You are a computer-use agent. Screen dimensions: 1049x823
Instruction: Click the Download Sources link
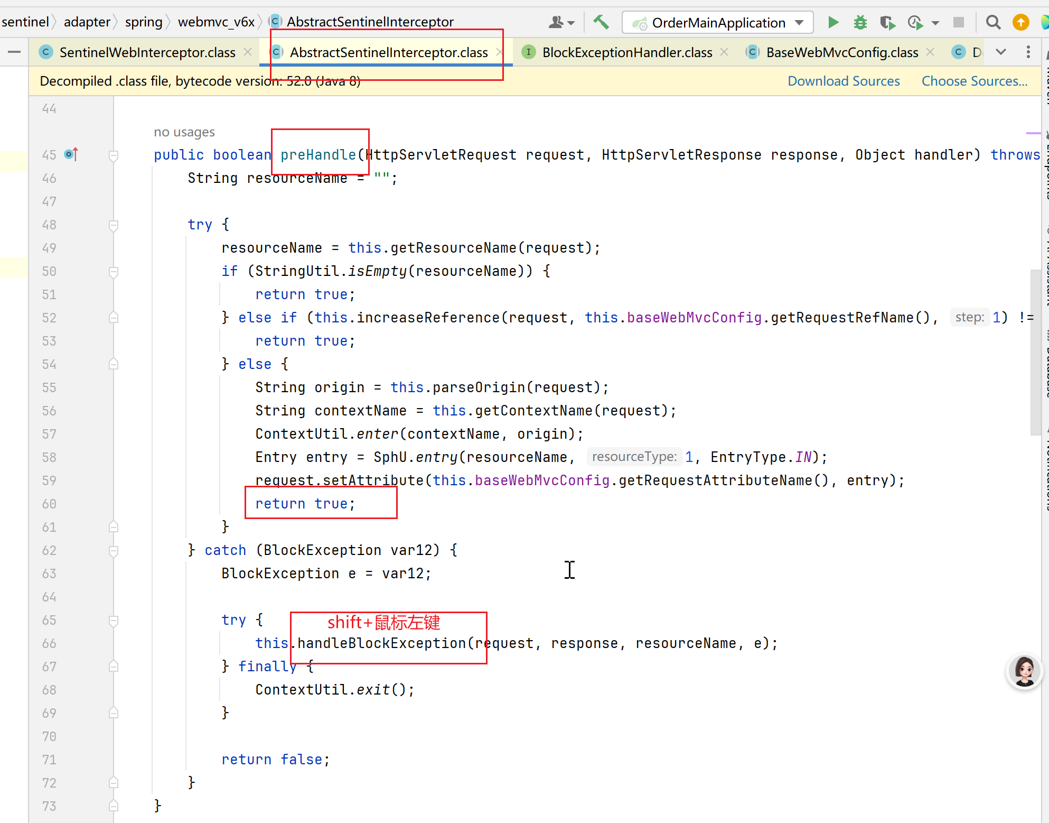[x=844, y=81]
